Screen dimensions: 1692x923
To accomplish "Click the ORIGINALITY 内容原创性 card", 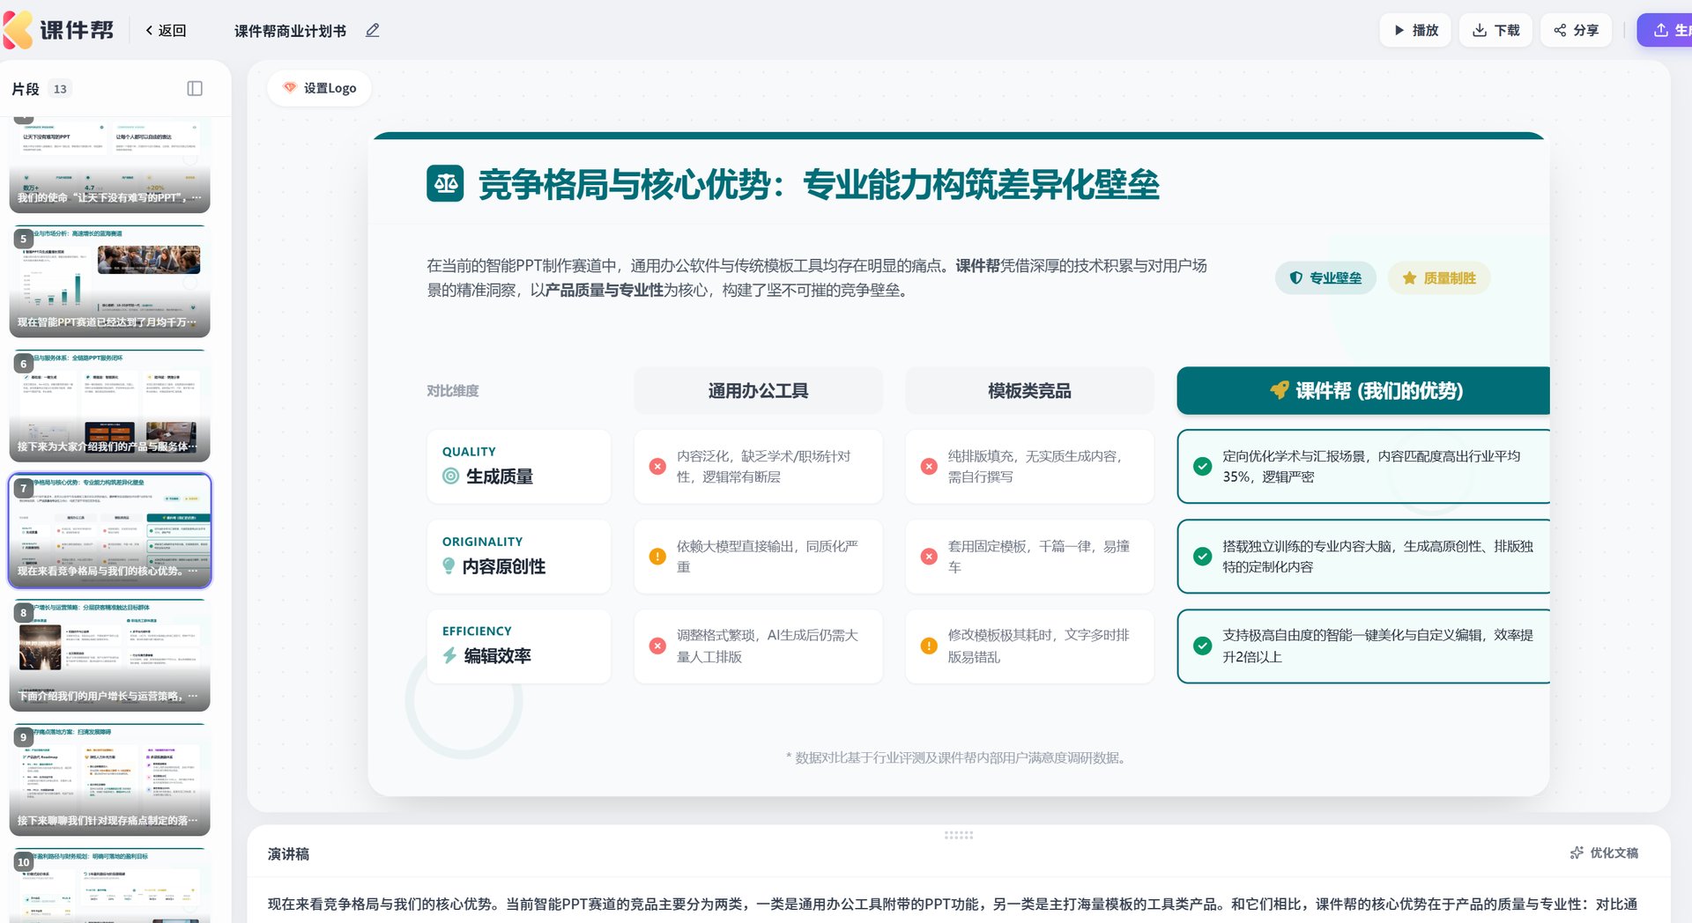I will point(519,557).
